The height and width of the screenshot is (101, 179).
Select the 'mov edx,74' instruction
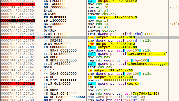(x=98, y=24)
